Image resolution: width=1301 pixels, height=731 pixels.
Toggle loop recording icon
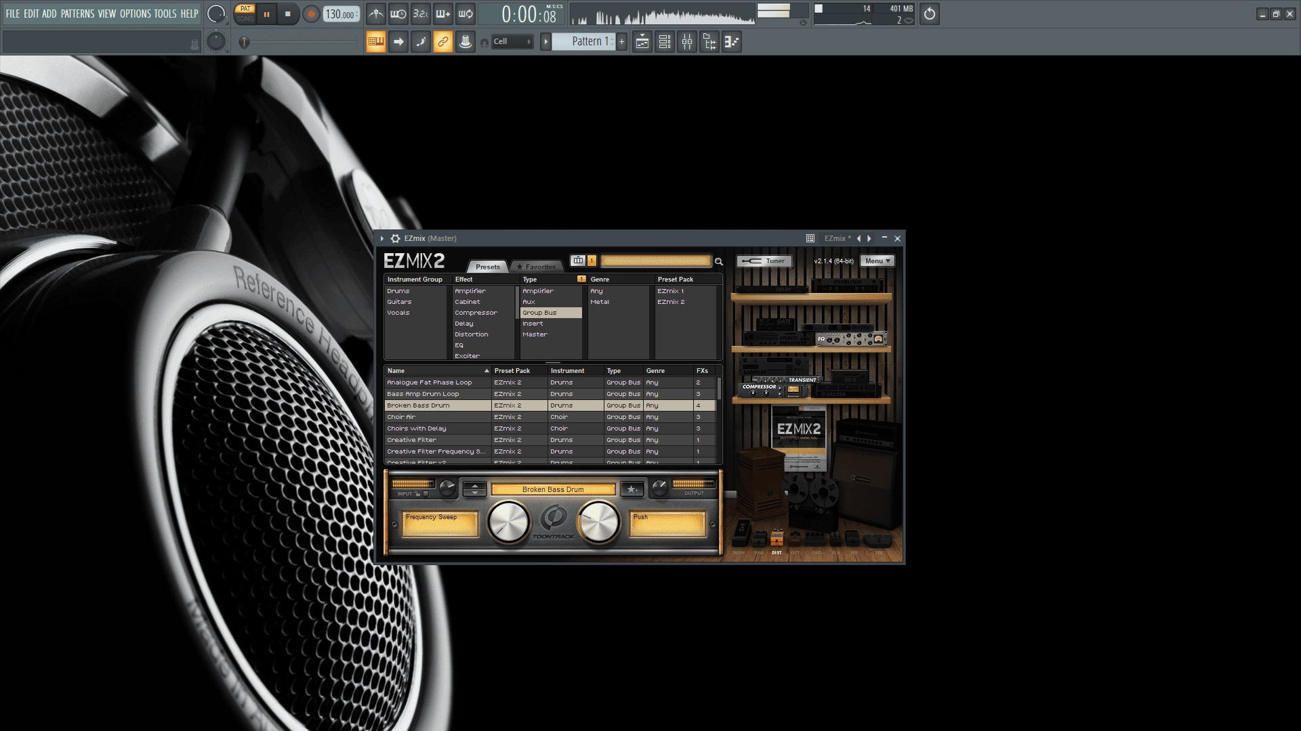coord(466,14)
